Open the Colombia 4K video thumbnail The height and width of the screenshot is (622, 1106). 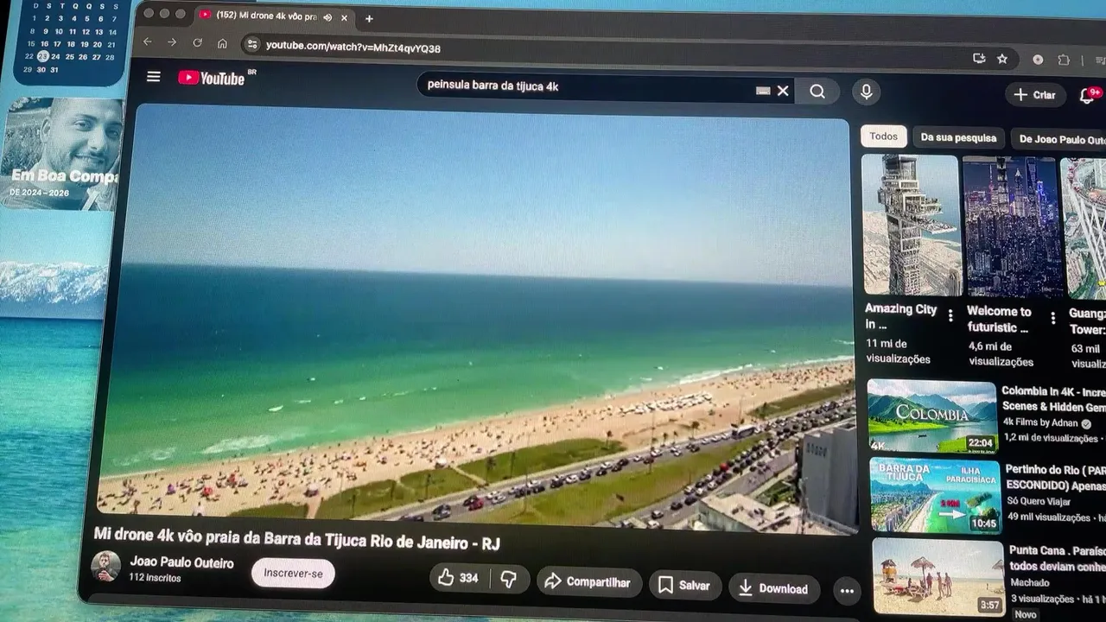(932, 416)
